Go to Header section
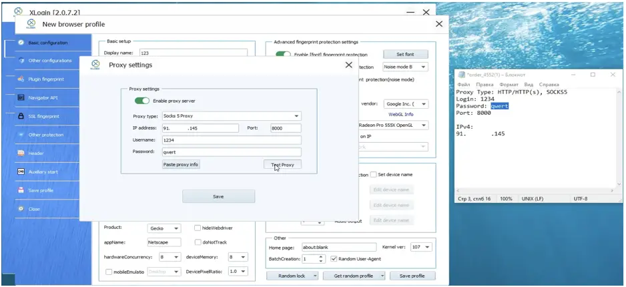This screenshot has height=287, width=626. 36,154
